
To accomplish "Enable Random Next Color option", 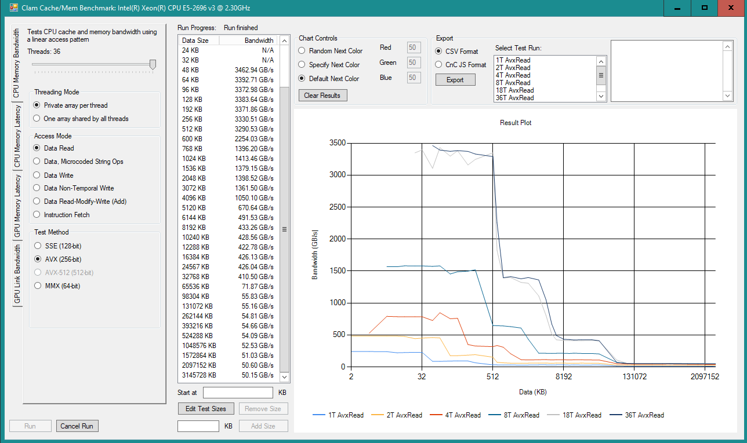I will pyautogui.click(x=302, y=51).
